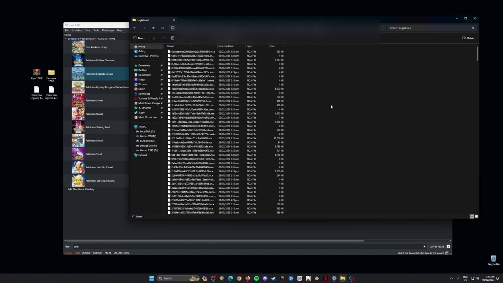The image size is (503, 283).
Task: Click the Explorer file list vertical scrollbar
Action: click(x=478, y=54)
